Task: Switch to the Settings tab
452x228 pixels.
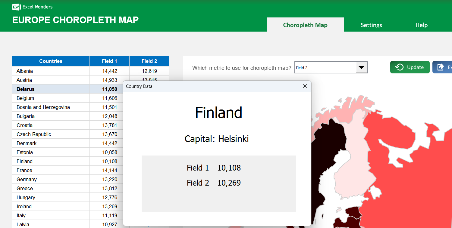Action: point(371,25)
